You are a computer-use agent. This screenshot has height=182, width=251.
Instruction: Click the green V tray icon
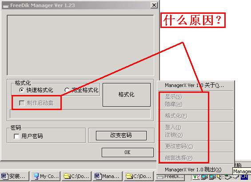pyautogui.click(x=196, y=177)
